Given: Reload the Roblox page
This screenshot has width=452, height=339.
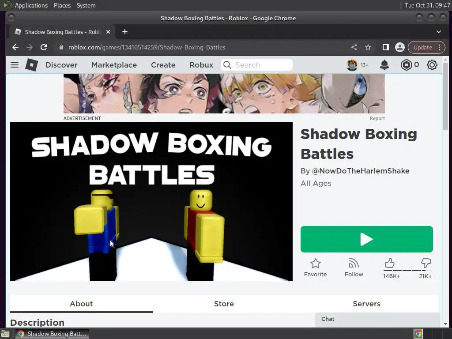Looking at the screenshot, I should click(44, 47).
